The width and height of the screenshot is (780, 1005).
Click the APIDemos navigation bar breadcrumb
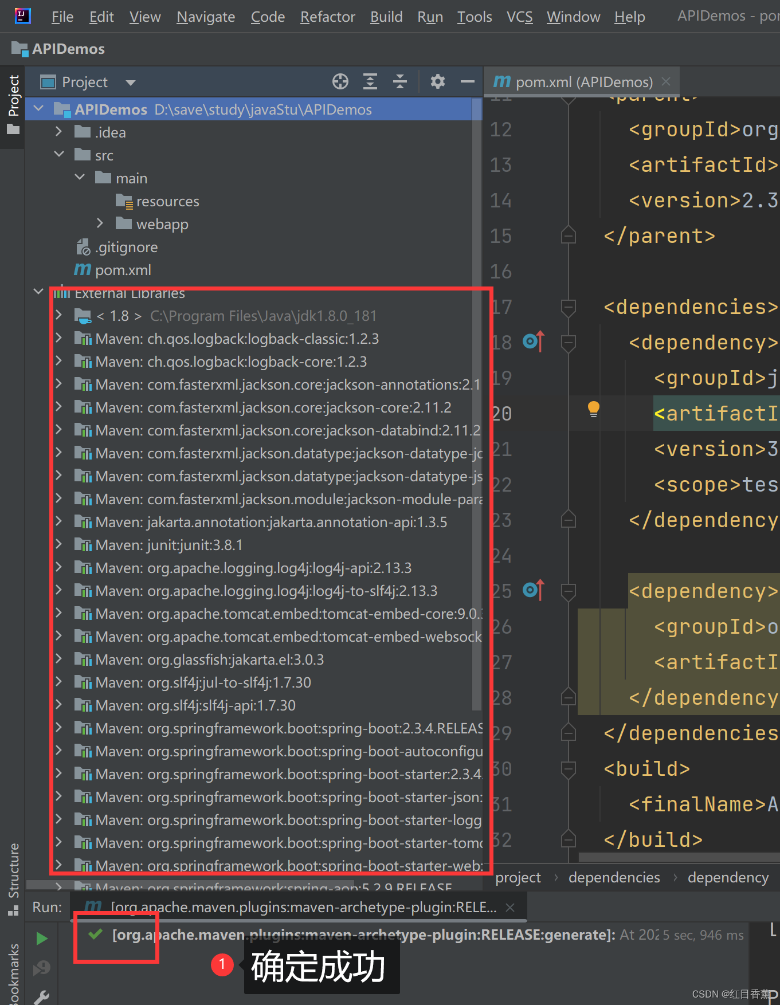pyautogui.click(x=58, y=49)
